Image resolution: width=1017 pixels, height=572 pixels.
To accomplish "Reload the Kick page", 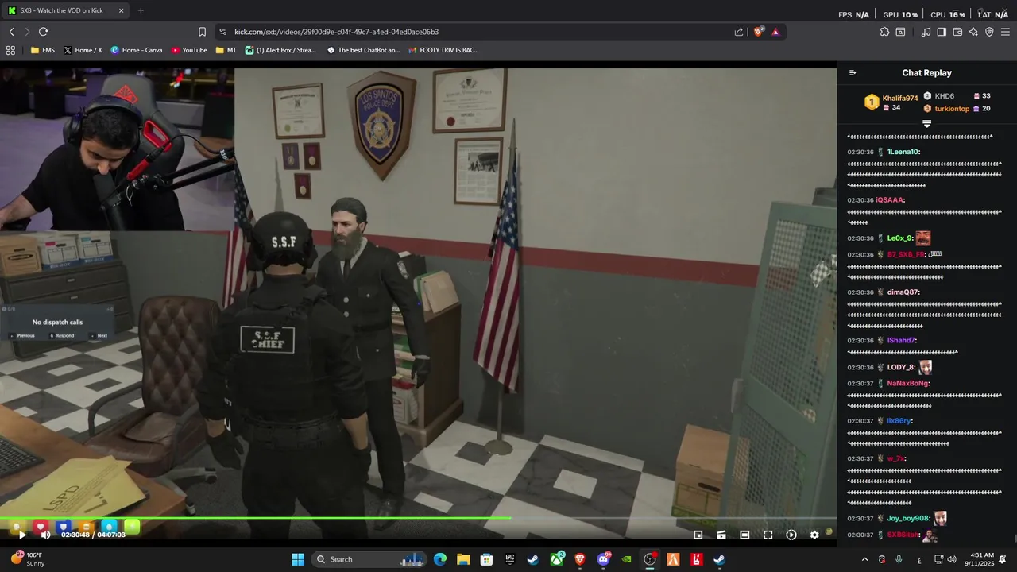I will pos(43,32).
